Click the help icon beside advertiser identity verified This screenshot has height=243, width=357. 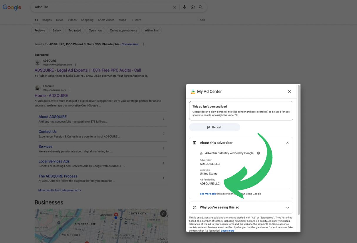(258, 153)
